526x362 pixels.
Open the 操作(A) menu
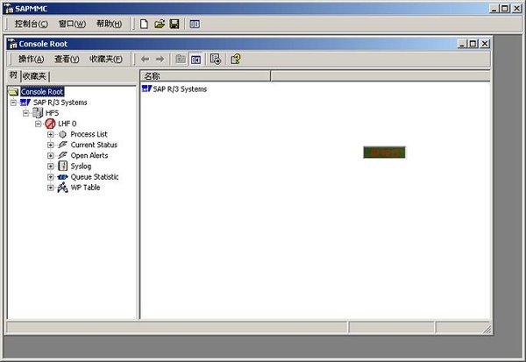(x=31, y=60)
